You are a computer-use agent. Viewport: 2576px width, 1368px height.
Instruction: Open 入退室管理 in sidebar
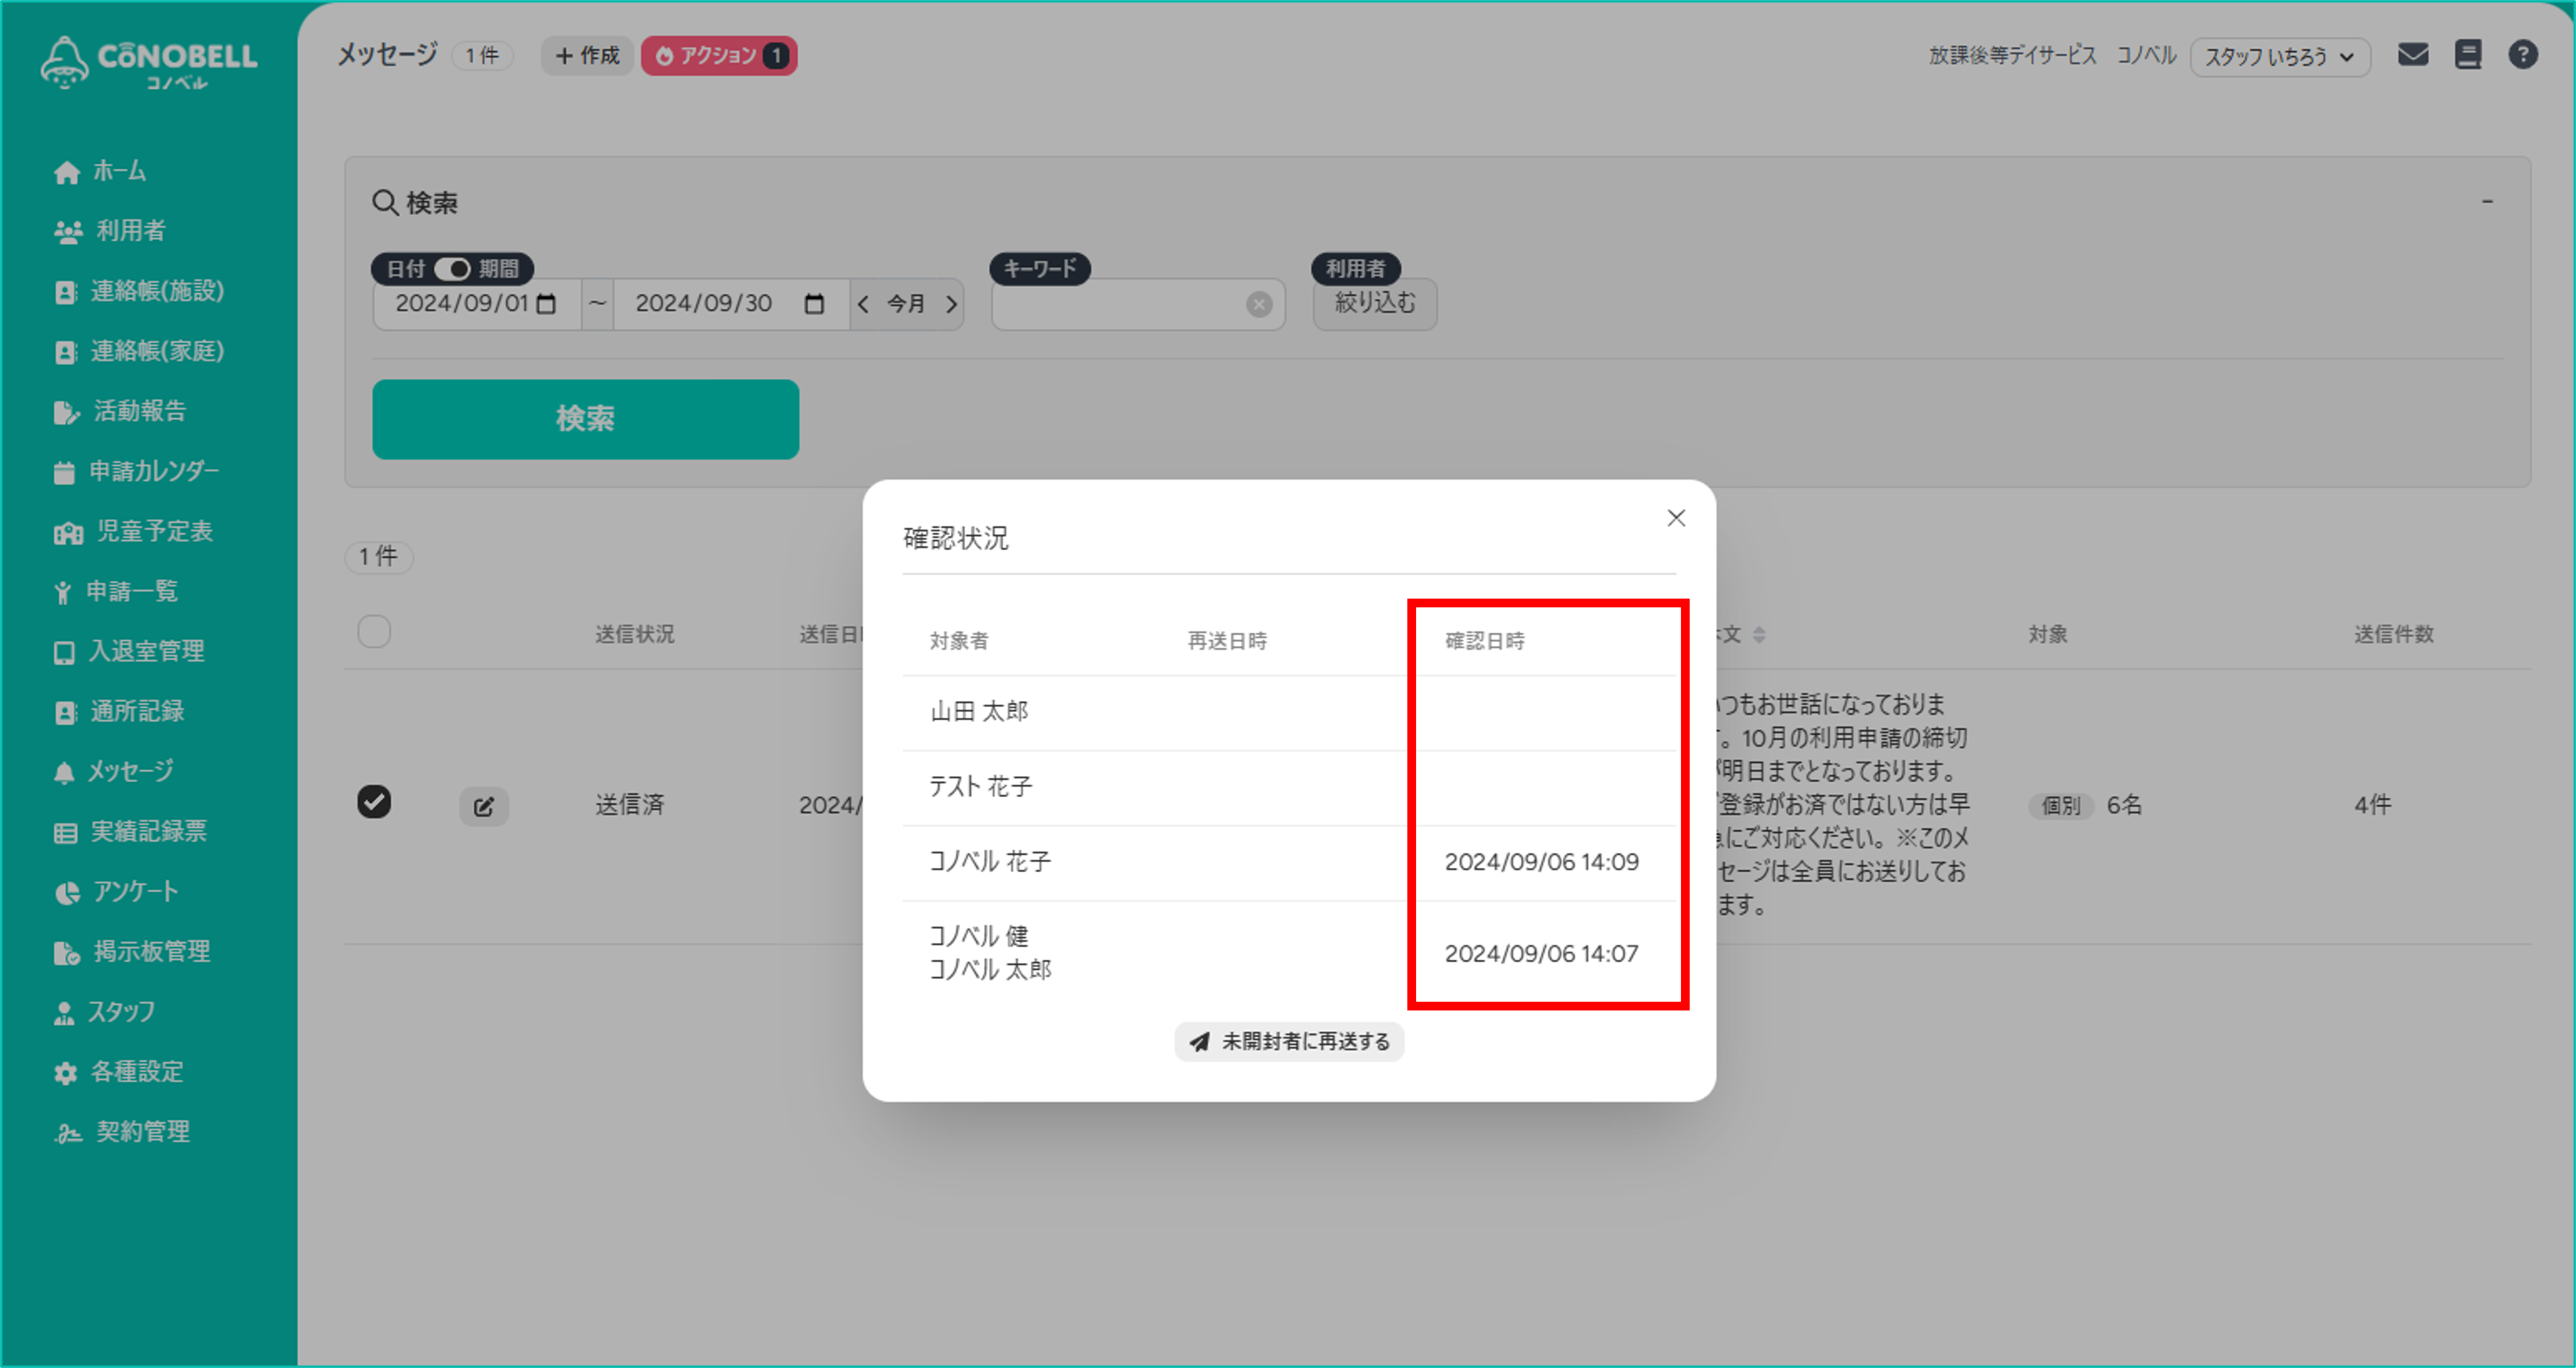(x=129, y=651)
